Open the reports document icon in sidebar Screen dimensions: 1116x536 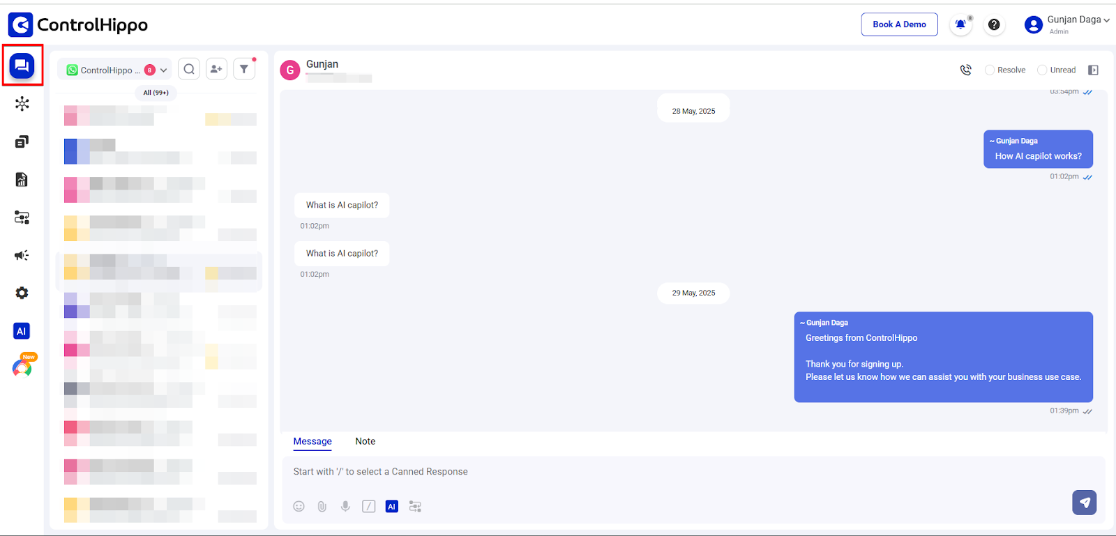coord(22,180)
